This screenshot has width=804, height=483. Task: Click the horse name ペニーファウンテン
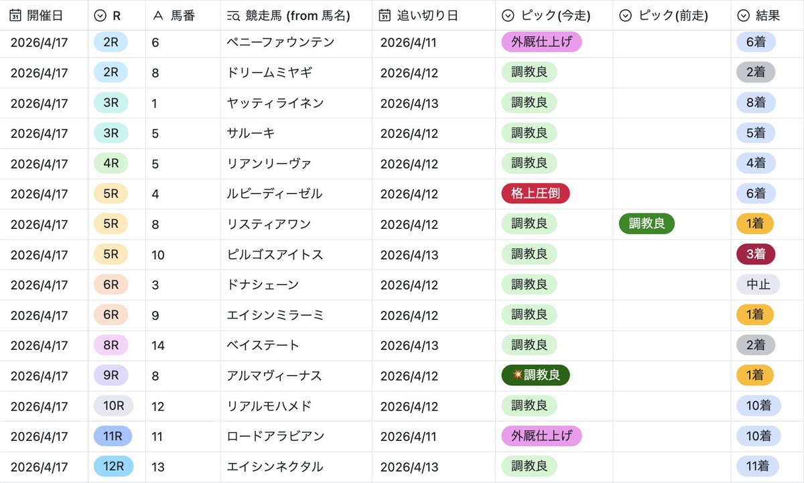coord(281,42)
